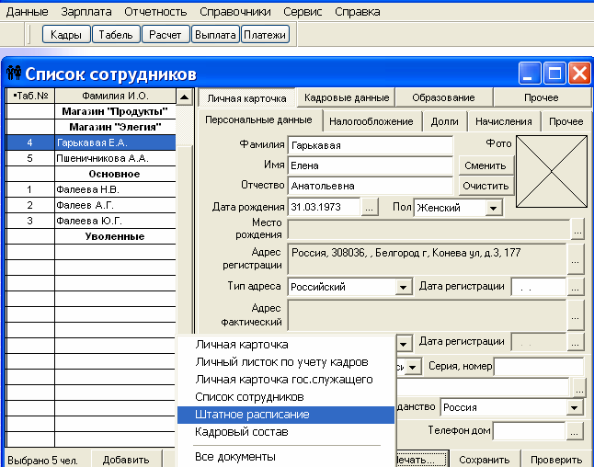This screenshot has height=467, width=594.
Task: Click the Уволенные group row
Action: click(x=91, y=236)
